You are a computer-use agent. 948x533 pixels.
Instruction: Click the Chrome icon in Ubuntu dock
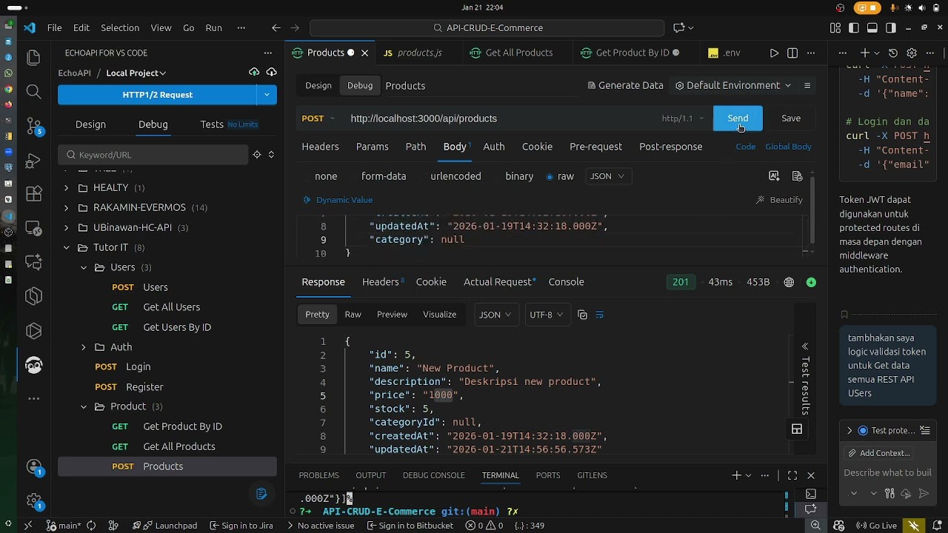pyautogui.click(x=8, y=89)
